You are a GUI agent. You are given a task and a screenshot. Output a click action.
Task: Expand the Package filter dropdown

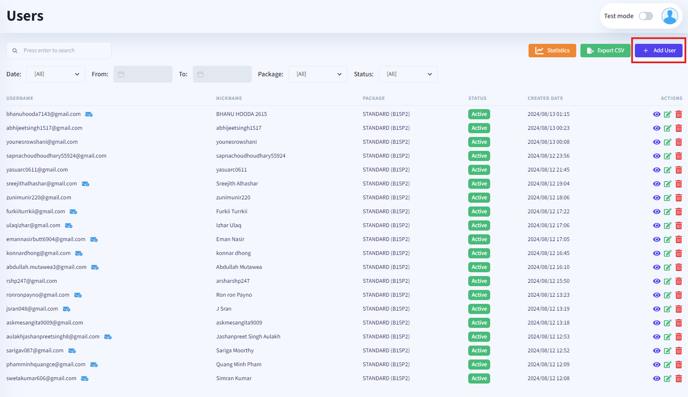[x=318, y=74]
